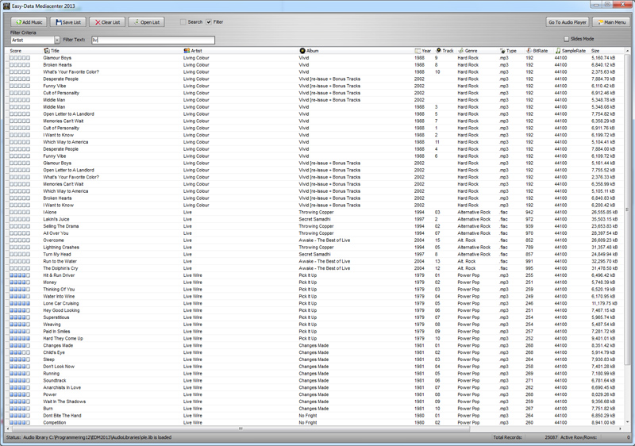This screenshot has width=635, height=446.
Task: Select the track Paid In Smiles
Action: pyautogui.click(x=56, y=332)
